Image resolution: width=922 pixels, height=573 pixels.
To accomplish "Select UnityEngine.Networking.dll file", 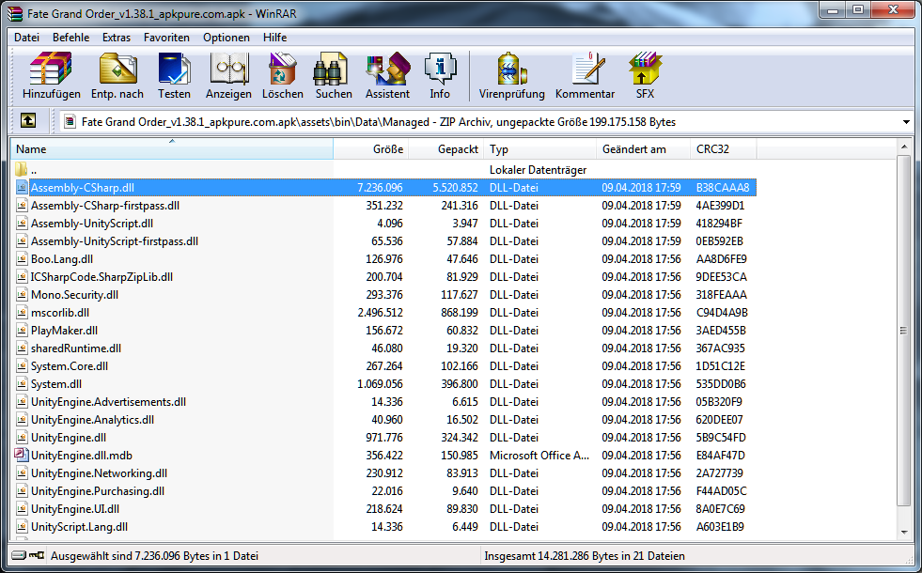I will (x=99, y=473).
